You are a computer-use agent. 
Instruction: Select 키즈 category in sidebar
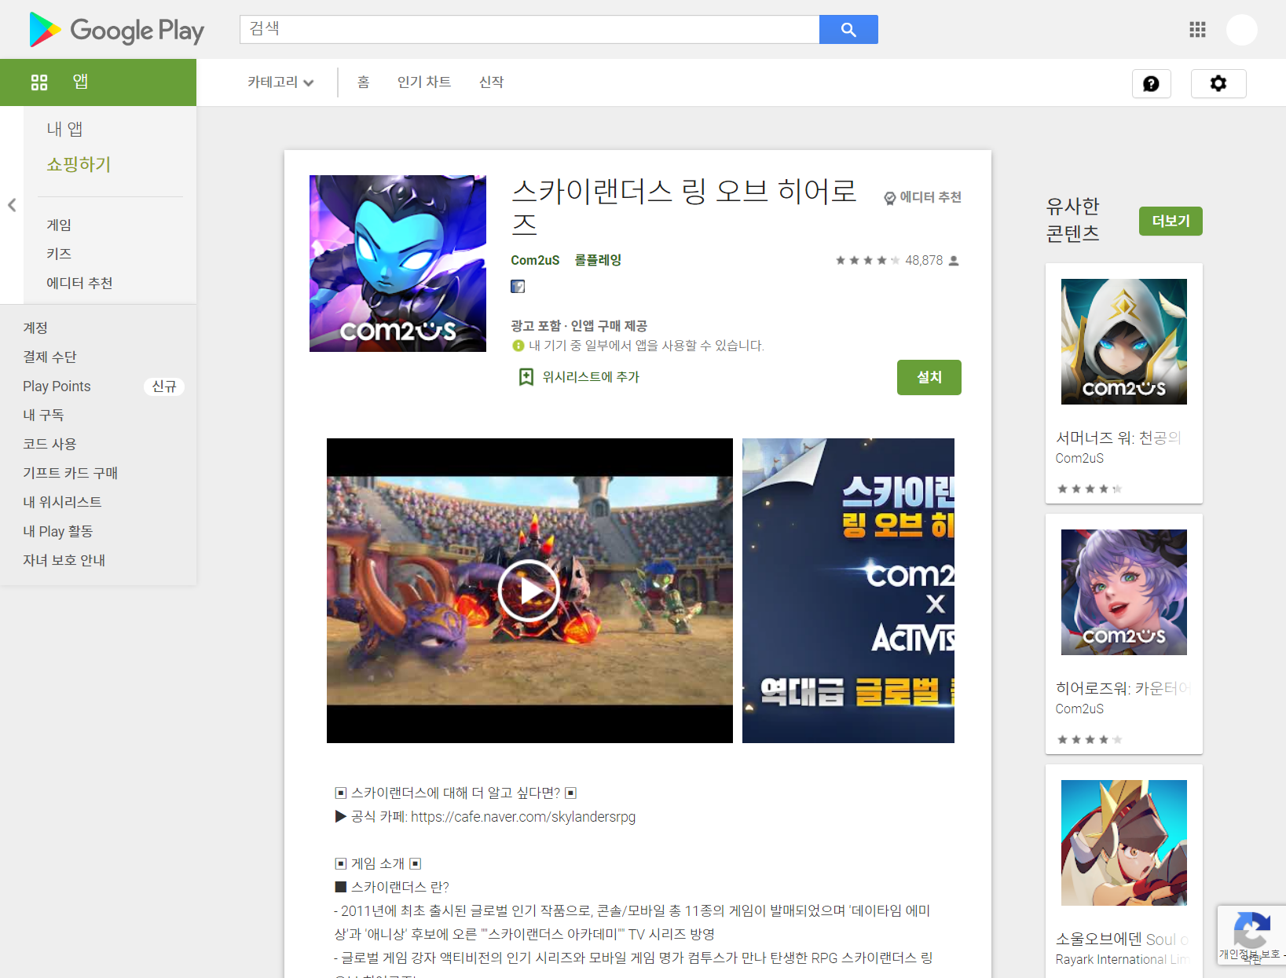pyautogui.click(x=59, y=254)
